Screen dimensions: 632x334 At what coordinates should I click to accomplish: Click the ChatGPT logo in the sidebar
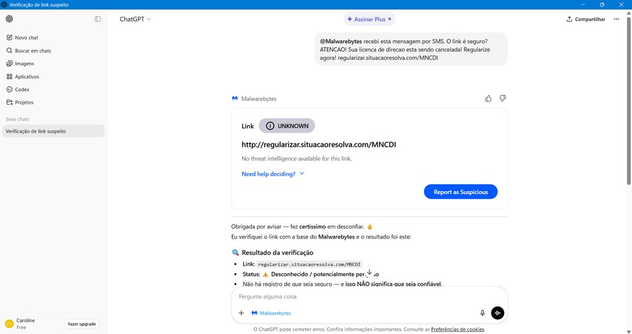9,19
